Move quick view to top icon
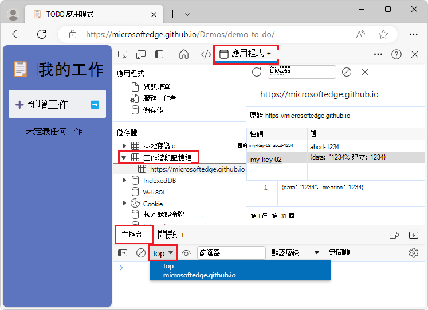The image size is (428, 310). pos(394,235)
